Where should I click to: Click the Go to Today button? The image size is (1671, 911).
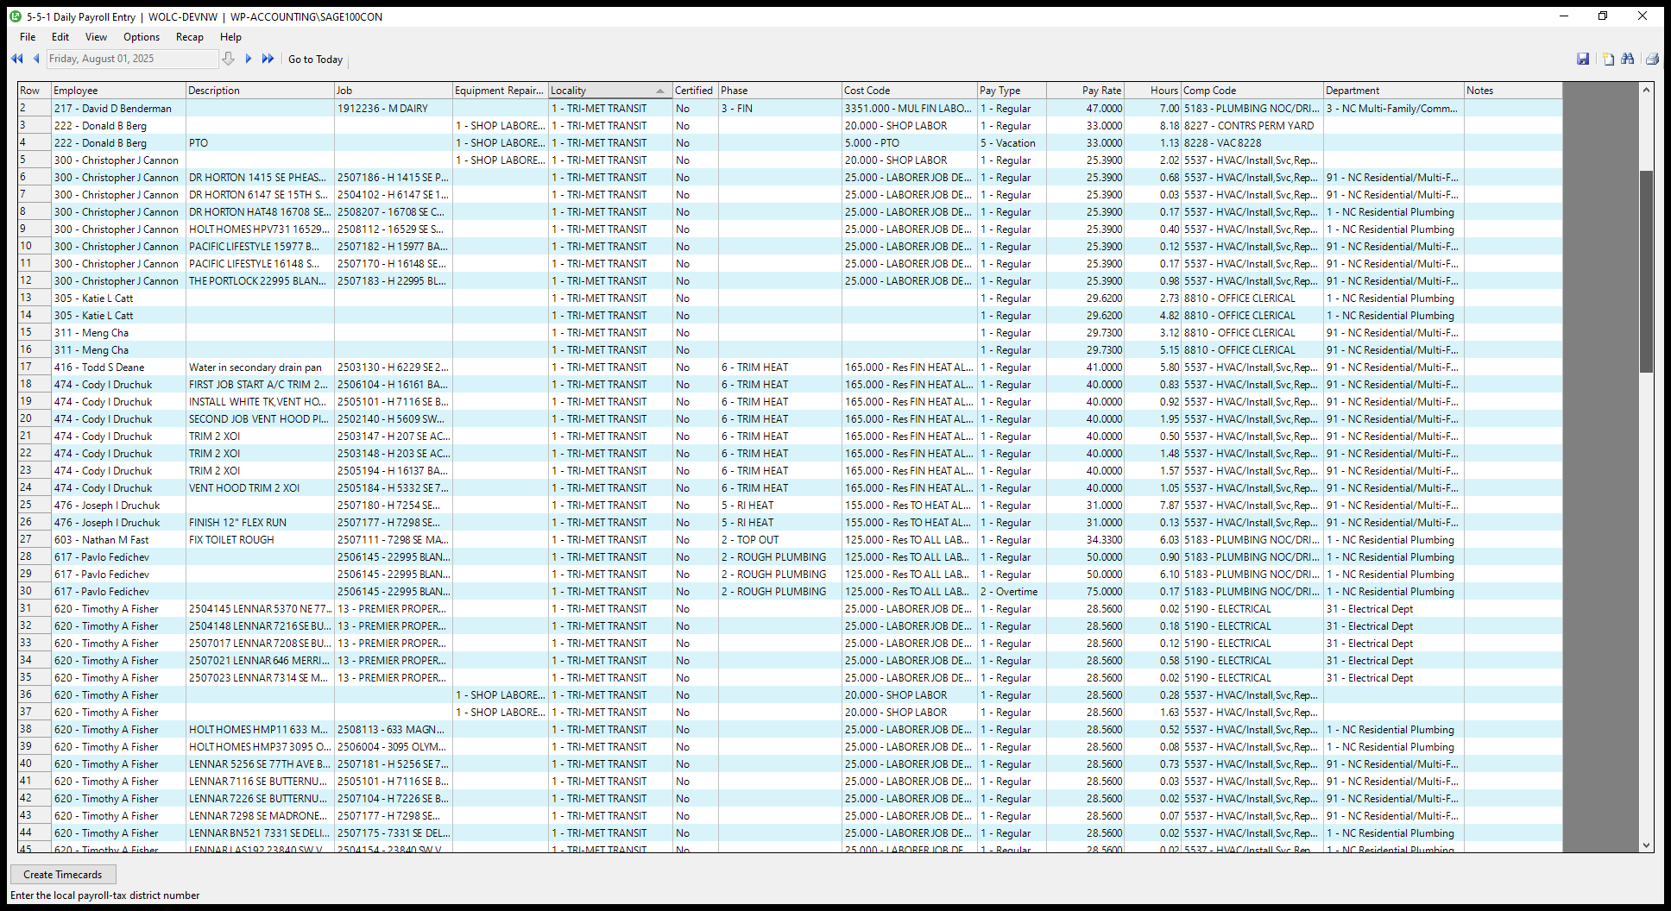tap(315, 60)
